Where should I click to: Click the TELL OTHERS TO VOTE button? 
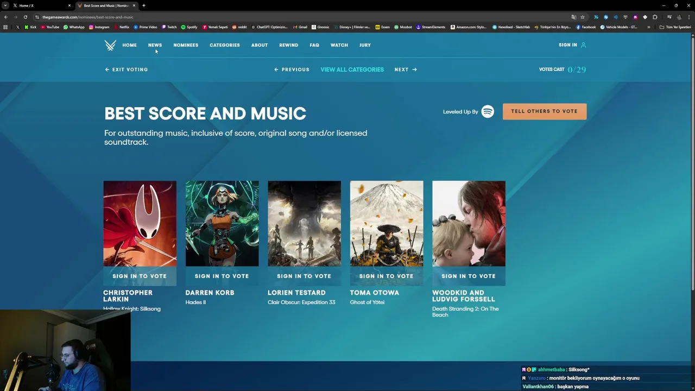coord(545,111)
